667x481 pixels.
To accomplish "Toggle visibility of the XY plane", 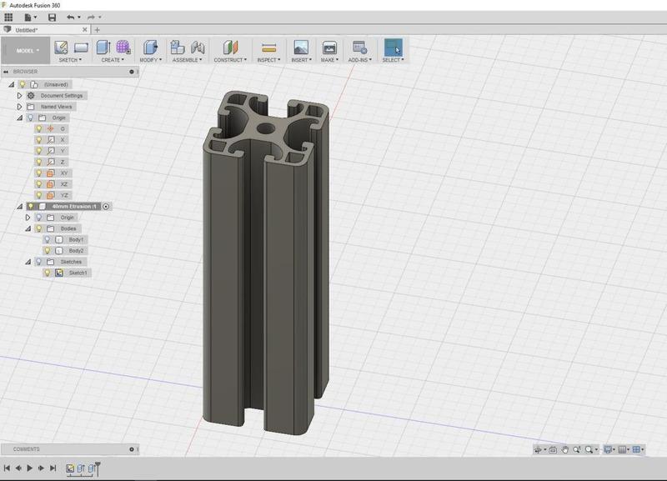I will 40,174.
